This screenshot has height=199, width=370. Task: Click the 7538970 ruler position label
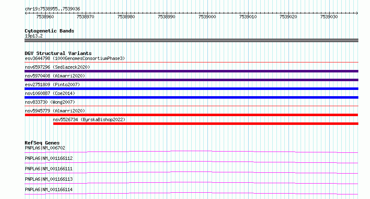click(x=85, y=17)
